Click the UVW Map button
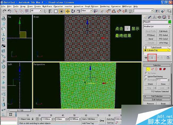Viewport: 173px width, 125px height. [163, 43]
